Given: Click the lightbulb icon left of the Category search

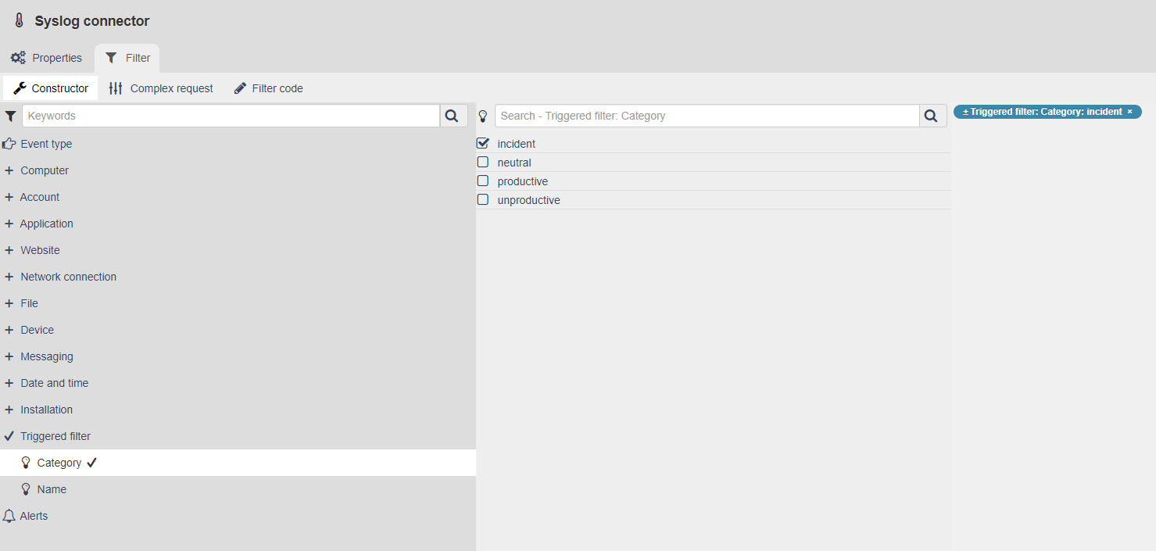Looking at the screenshot, I should [x=483, y=115].
